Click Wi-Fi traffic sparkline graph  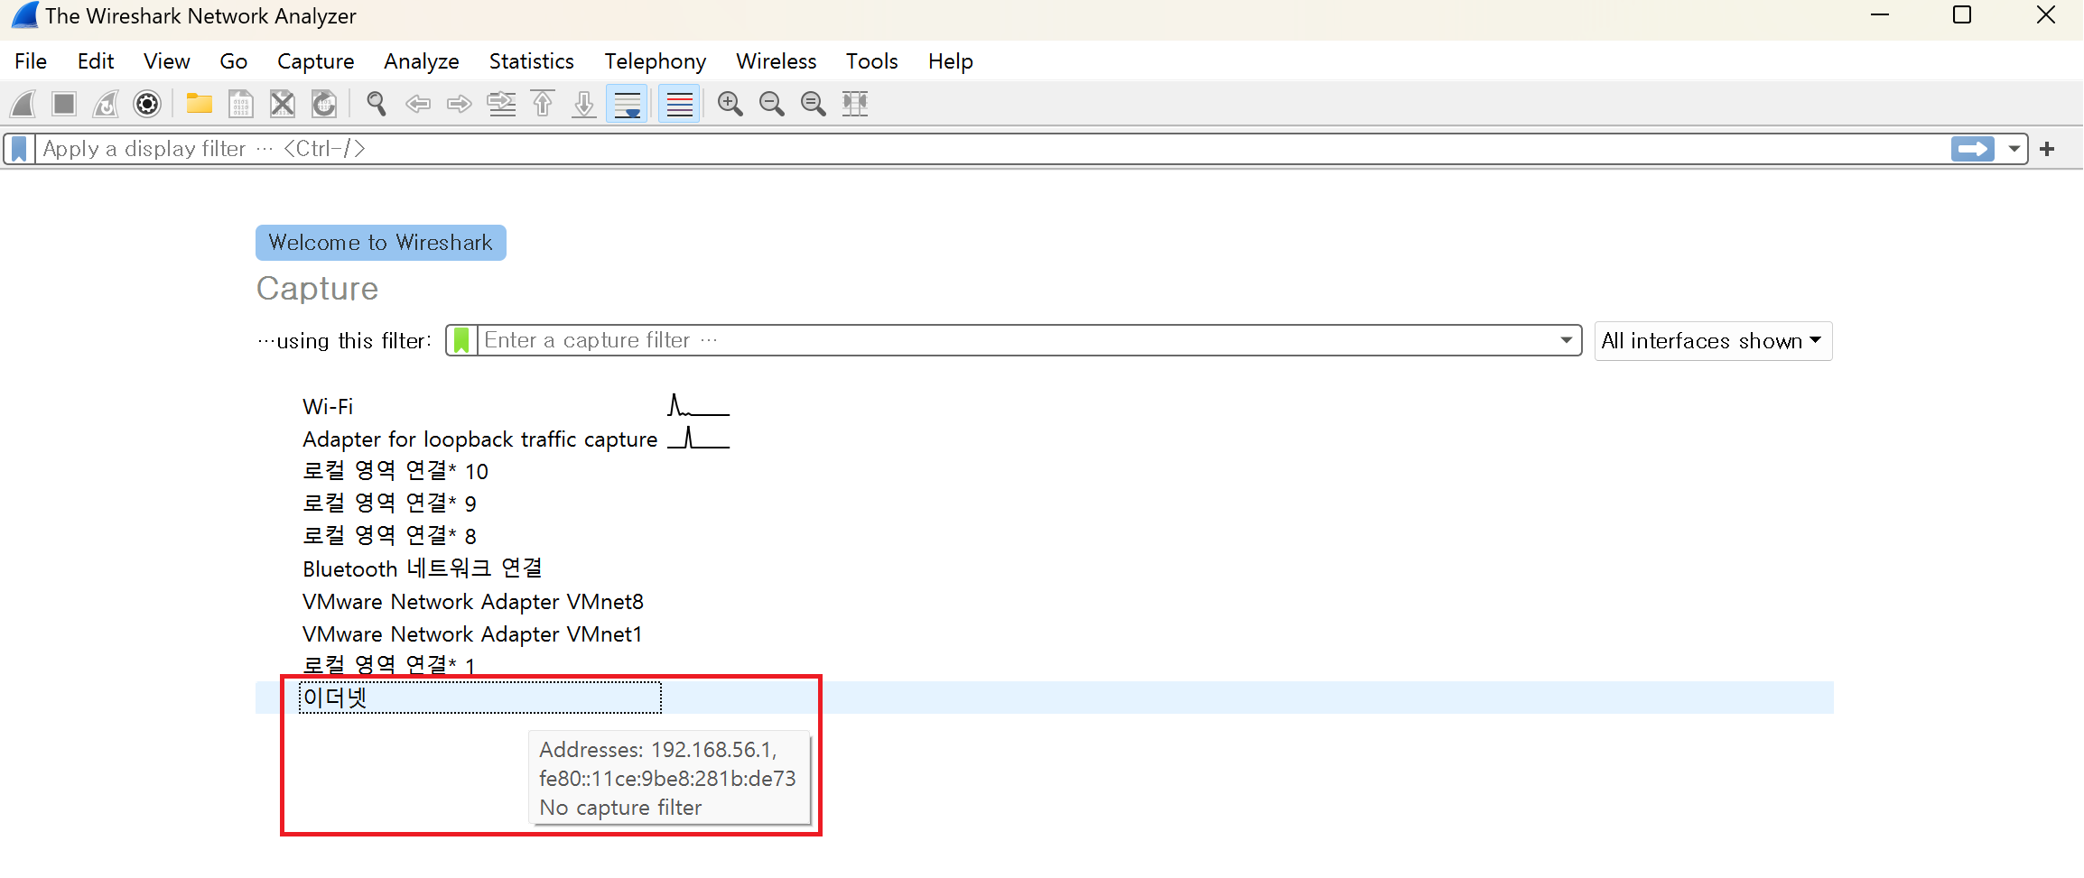[x=698, y=406]
